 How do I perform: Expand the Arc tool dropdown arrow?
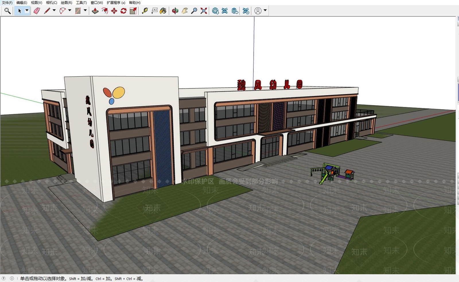click(70, 11)
